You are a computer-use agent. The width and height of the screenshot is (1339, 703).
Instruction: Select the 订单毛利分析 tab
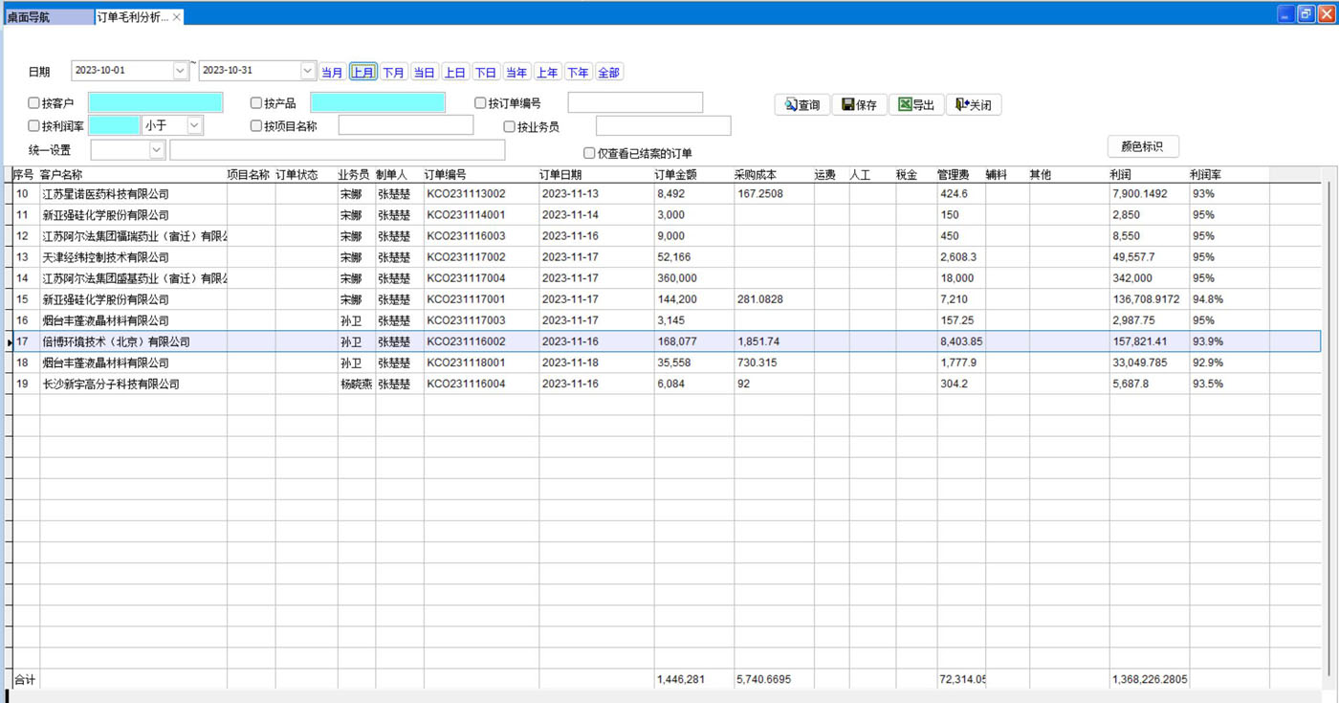click(x=132, y=17)
